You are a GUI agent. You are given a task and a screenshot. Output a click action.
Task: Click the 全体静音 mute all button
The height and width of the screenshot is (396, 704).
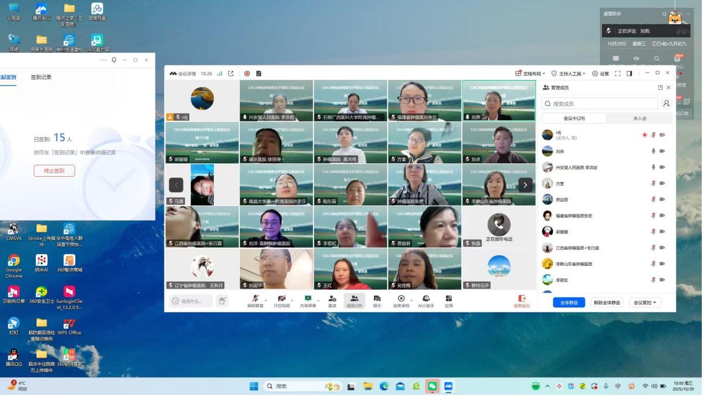click(x=569, y=303)
